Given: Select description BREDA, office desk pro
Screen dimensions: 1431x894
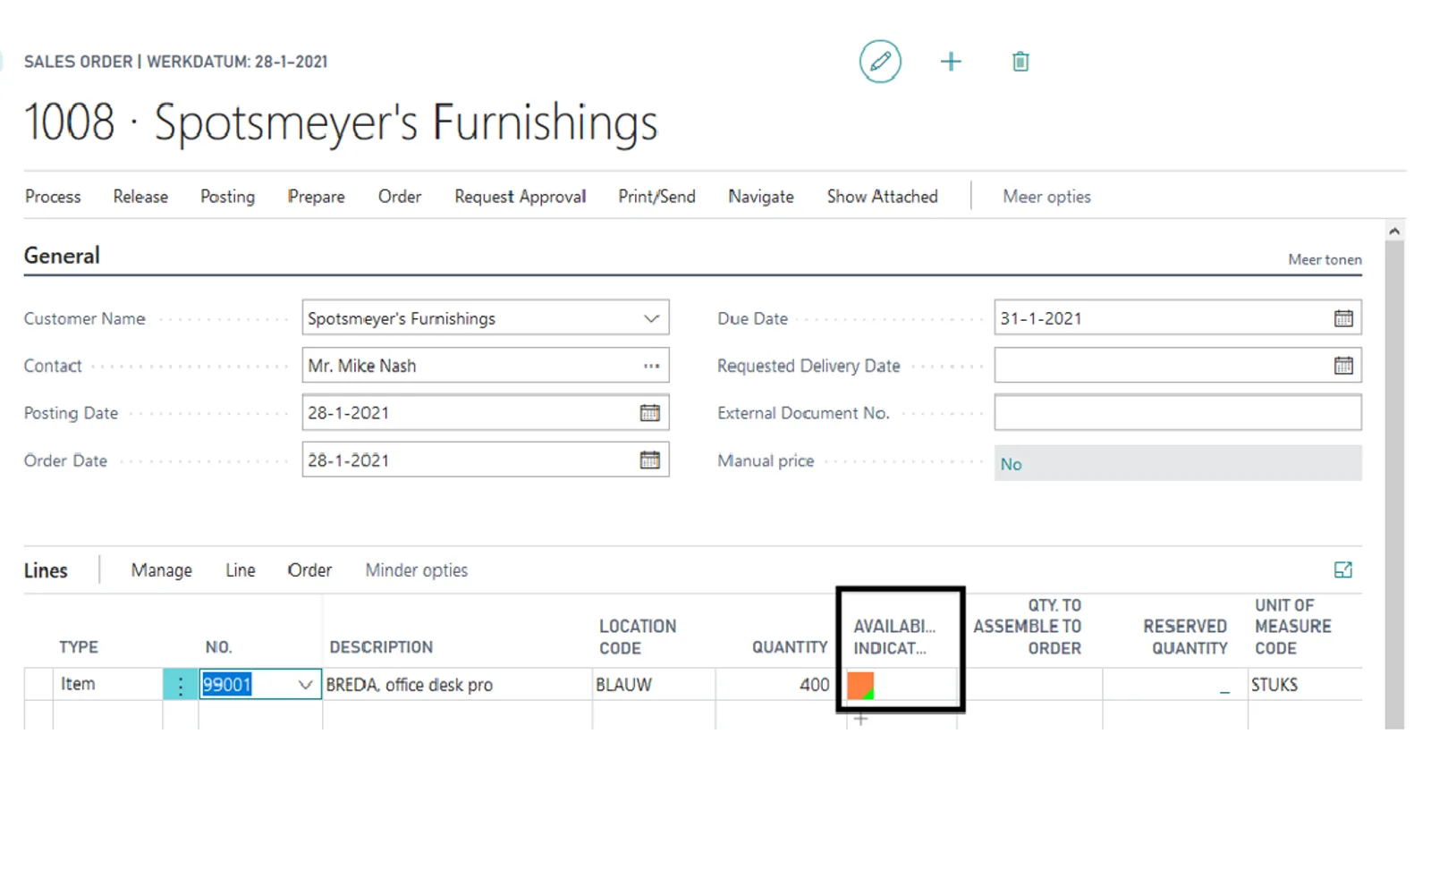Looking at the screenshot, I should (x=457, y=685).
